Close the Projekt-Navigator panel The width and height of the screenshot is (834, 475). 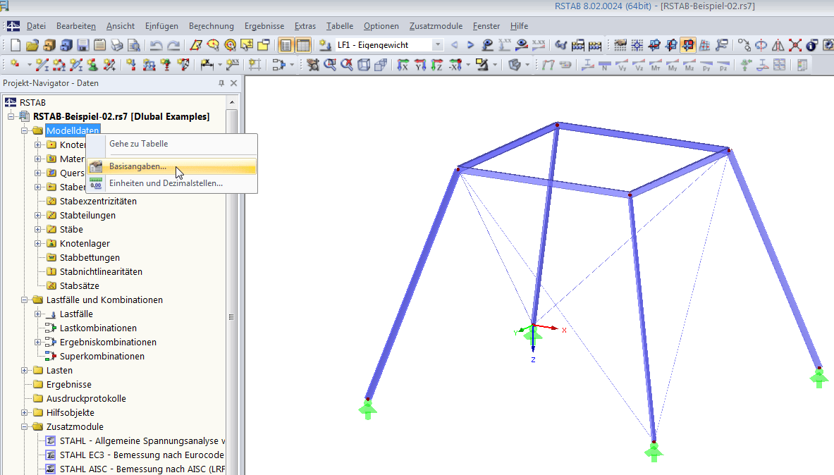233,83
